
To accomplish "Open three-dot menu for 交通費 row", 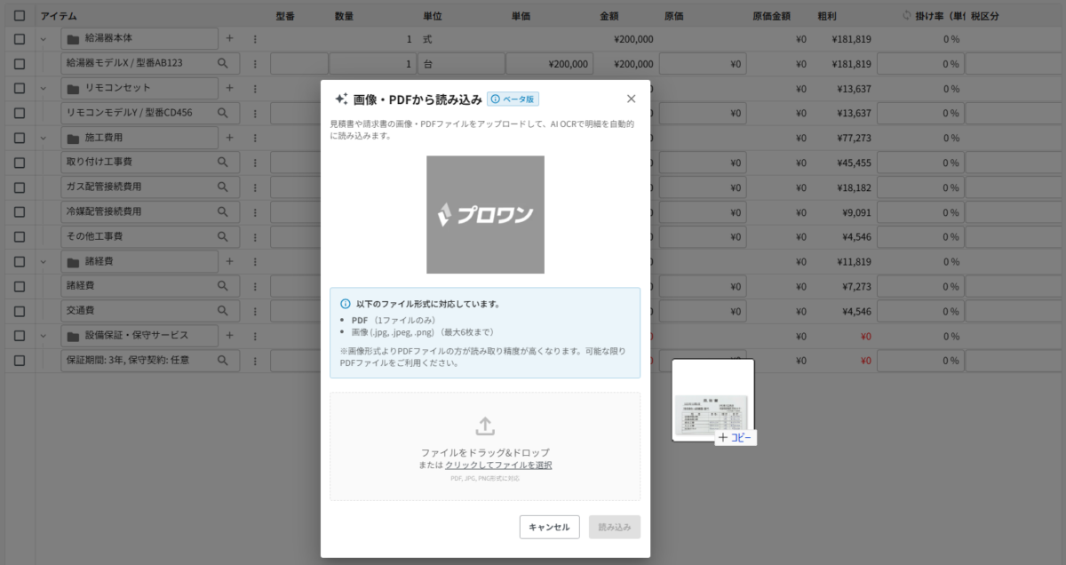I will point(255,312).
